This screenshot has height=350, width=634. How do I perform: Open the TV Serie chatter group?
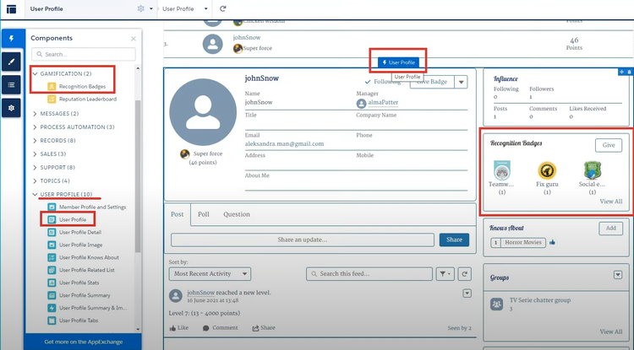coord(540,300)
